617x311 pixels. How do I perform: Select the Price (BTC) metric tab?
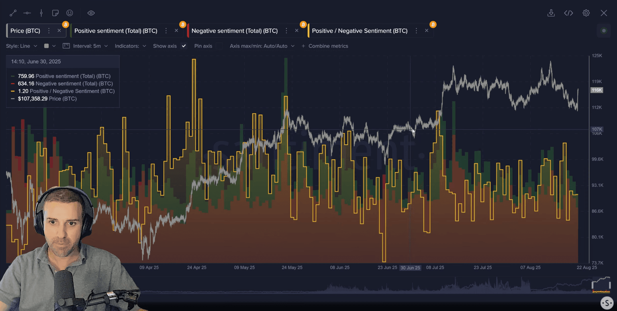coord(25,31)
